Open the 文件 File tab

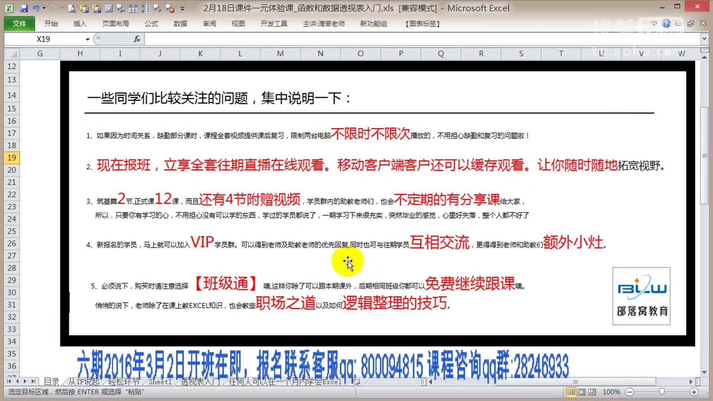[x=19, y=24]
